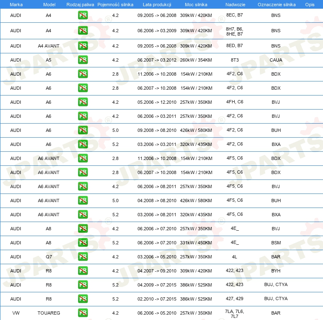This screenshot has height=320, width=323.
Task: Click production dates 05.2006 -> 12.2010
Action: point(157,102)
